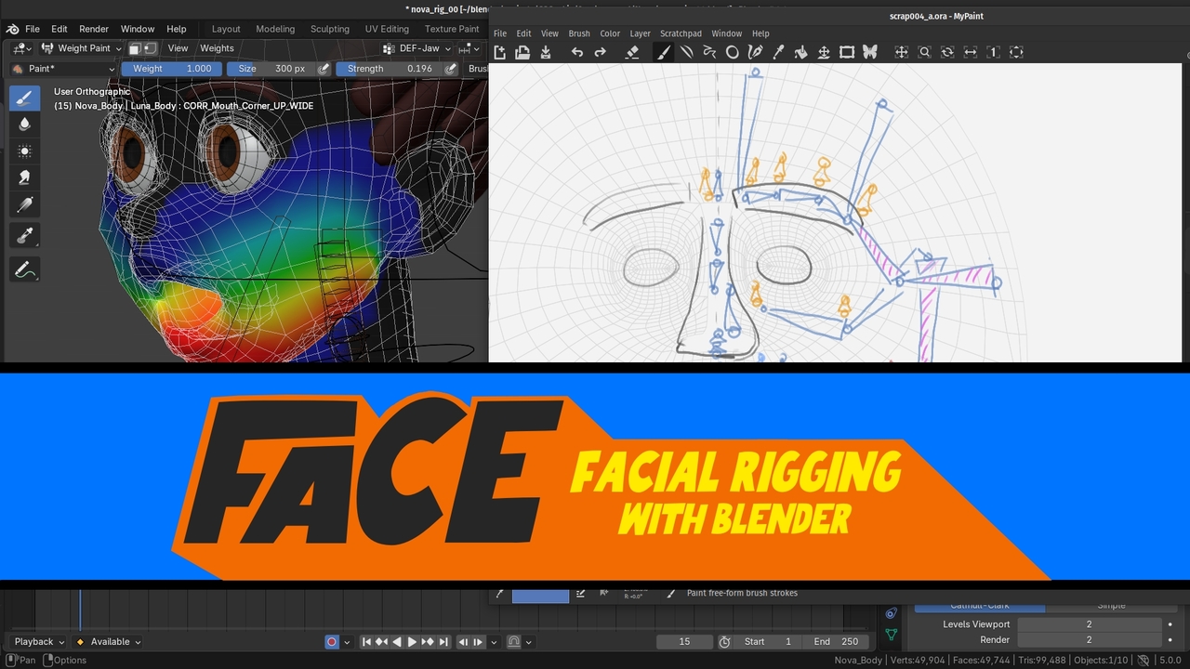Click Save icon in MyPaint toolbar
The height and width of the screenshot is (669, 1190).
[x=546, y=52]
